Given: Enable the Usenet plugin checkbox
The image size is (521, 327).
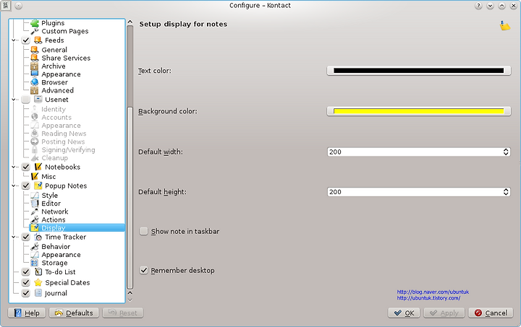Looking at the screenshot, I should pyautogui.click(x=26, y=100).
